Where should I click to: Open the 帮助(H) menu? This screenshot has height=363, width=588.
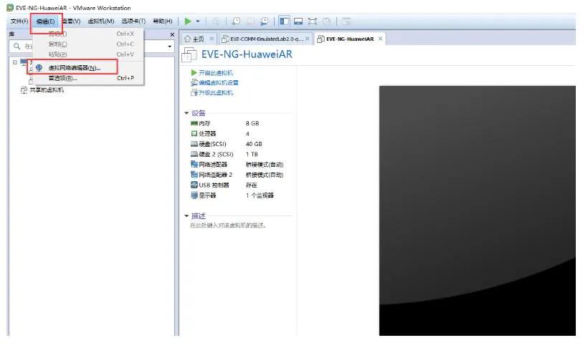[x=163, y=21]
